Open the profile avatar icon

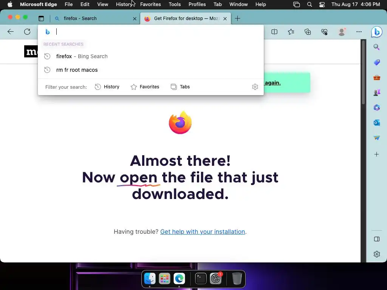342,32
